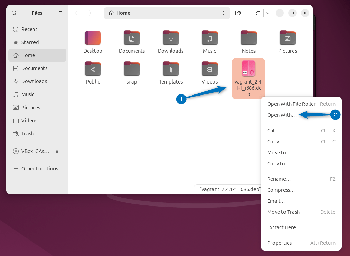This screenshot has width=350, height=256.
Task: Expand the view options dropdown arrow
Action: 267,13
